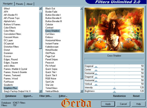Image resolution: width=147 pixels, height=108 pixels.
Task: Reset the filter settings
Action: pyautogui.click(x=136, y=96)
